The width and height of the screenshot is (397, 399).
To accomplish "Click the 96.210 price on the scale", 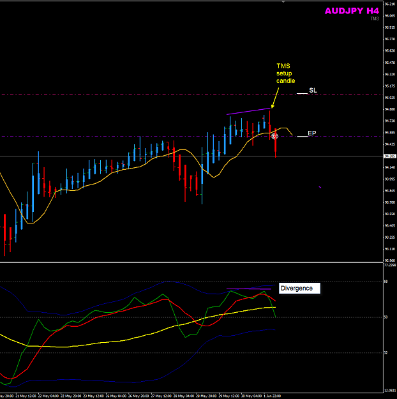I will (x=389, y=4).
